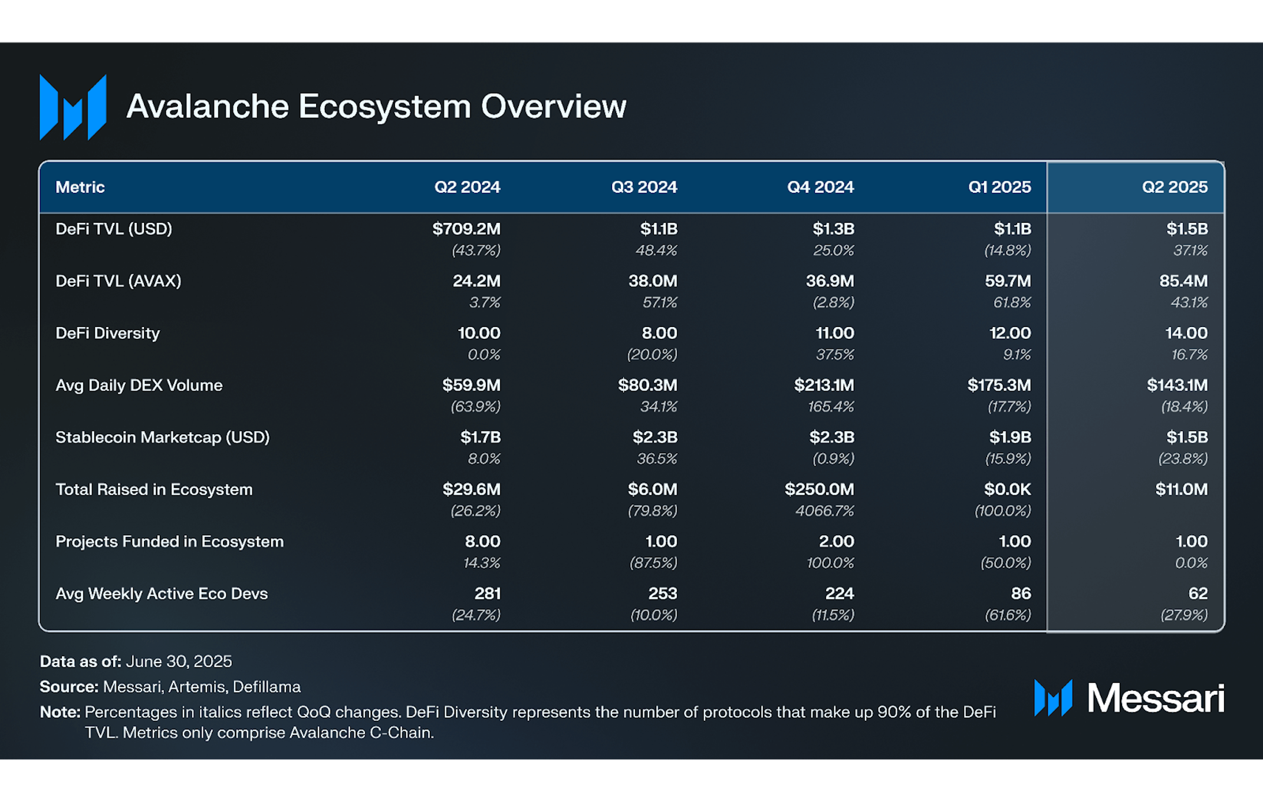Click the '$29.6M' total raised value
Image resolution: width=1263 pixels, height=801 pixels.
pyautogui.click(x=471, y=489)
